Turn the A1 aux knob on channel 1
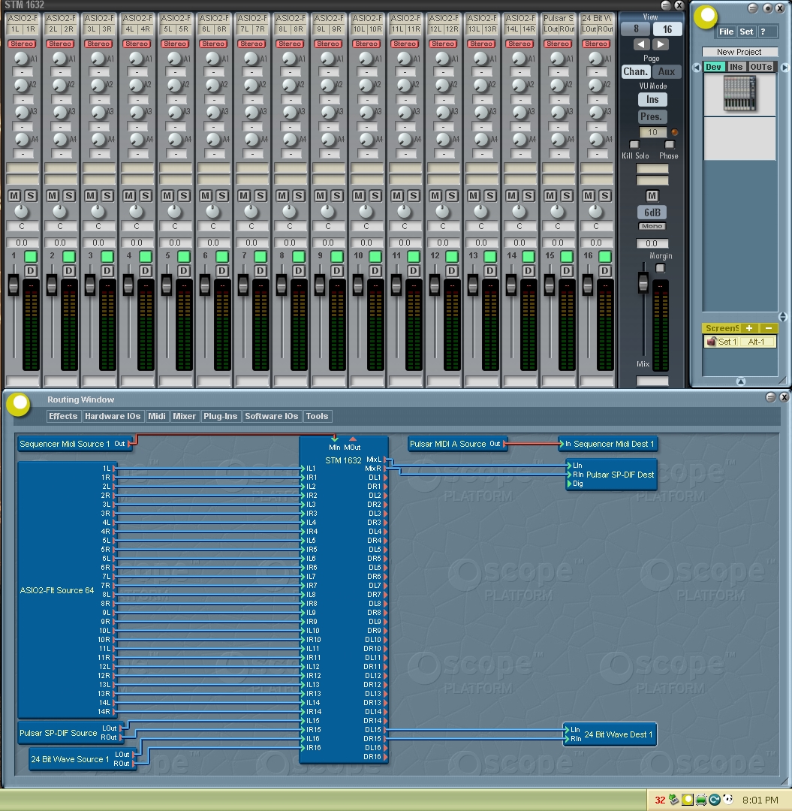The height and width of the screenshot is (811, 792). click(21, 58)
